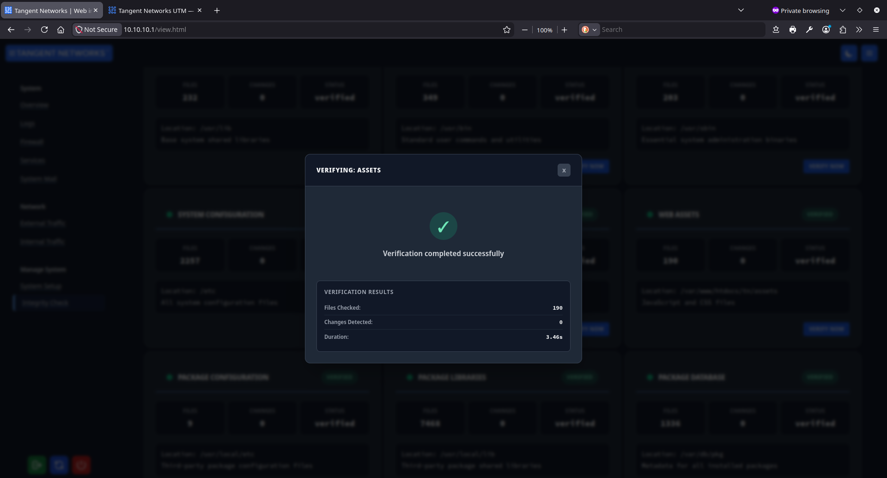Close the Verifying Assets dialog
This screenshot has width=887, height=478.
[564, 170]
